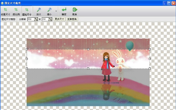Click the top-center crop handle
Image resolution: width=176 pixels, height=110 pixels.
[88, 49]
